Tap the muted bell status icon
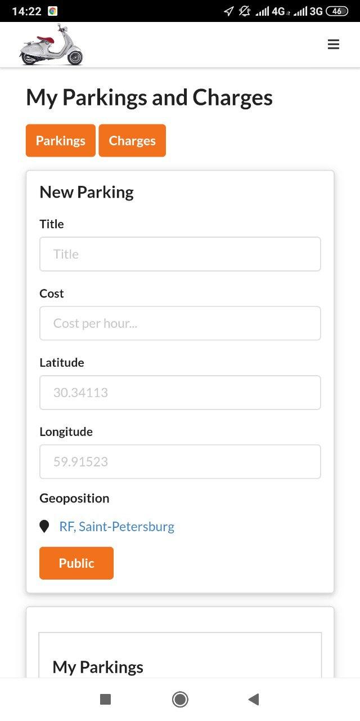360x721 pixels. (245, 11)
